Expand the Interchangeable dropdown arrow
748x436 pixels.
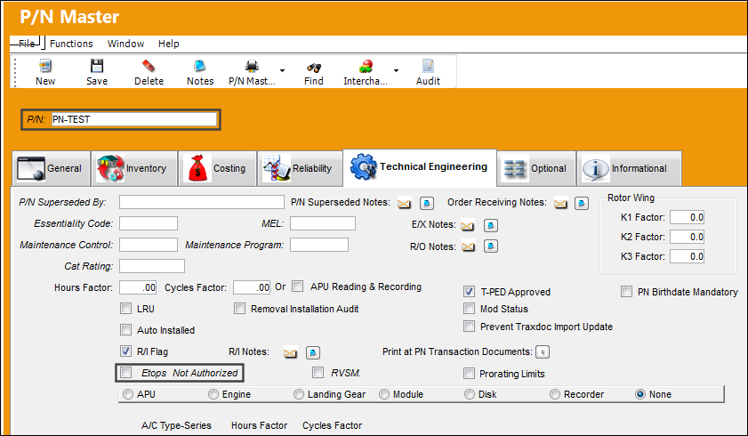pyautogui.click(x=396, y=70)
